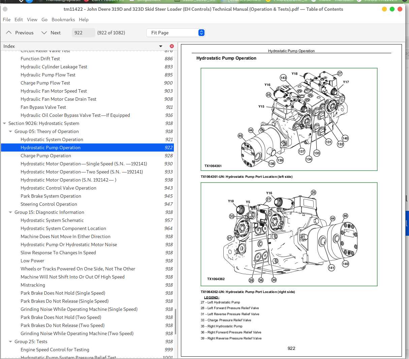Click the page number input field
Screen dimensions: 409x359
pos(83,33)
